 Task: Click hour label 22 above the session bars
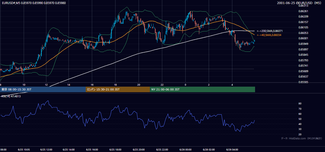pyautogui.click(x=162, y=85)
